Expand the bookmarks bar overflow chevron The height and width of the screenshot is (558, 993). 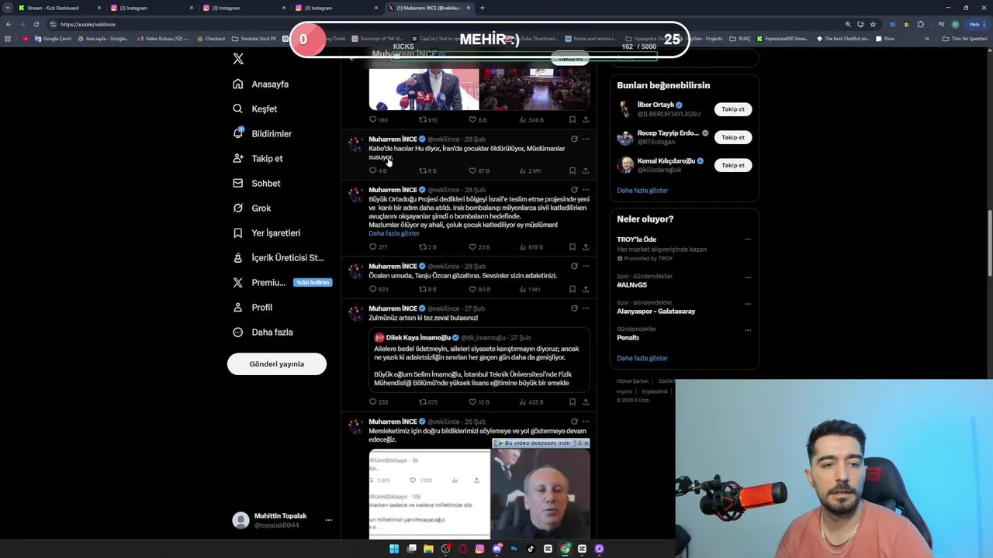[926, 38]
